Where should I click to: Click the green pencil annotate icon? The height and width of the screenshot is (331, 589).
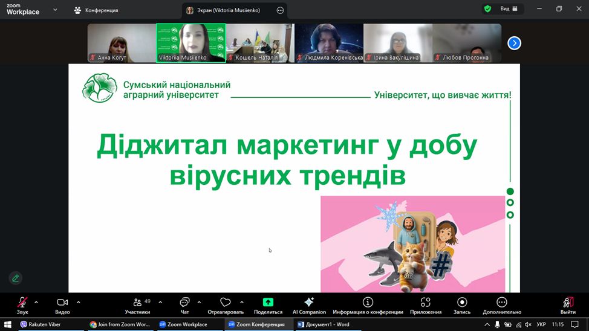[x=16, y=278]
